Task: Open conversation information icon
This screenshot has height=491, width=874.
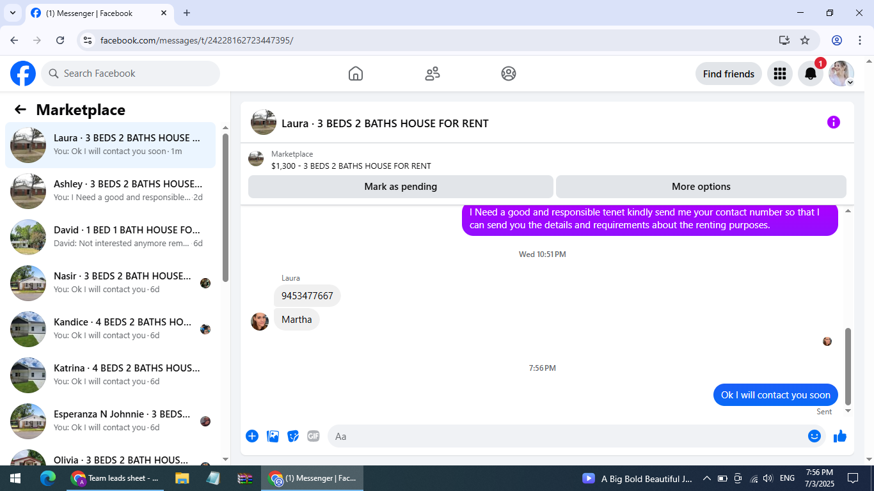Action: 833,122
